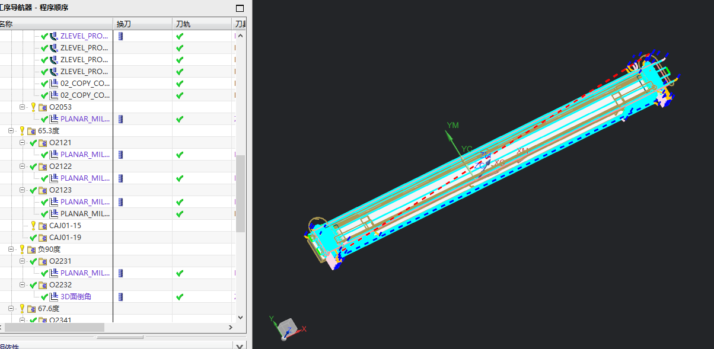Click the yellow bulb status icon beside O2053
Screen dimensions: 714x349
33,107
